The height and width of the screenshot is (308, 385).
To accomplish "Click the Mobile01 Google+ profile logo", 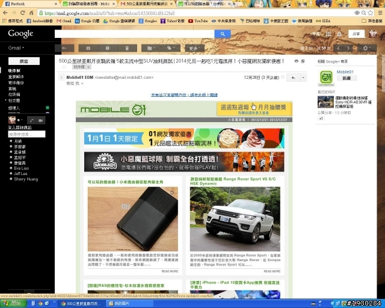I will click(x=326, y=78).
